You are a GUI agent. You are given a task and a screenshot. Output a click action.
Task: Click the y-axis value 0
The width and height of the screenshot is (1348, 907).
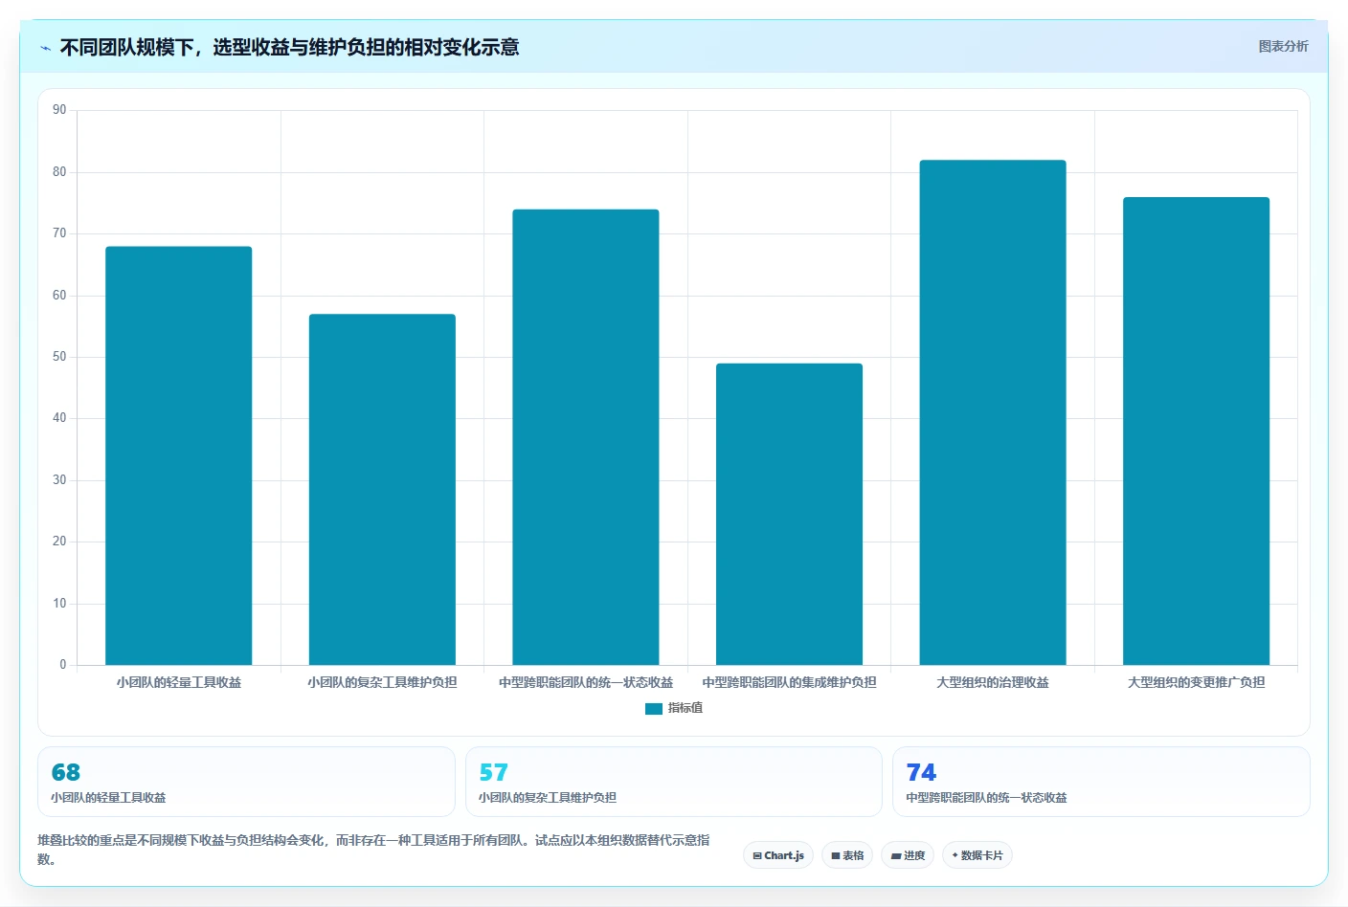[63, 665]
